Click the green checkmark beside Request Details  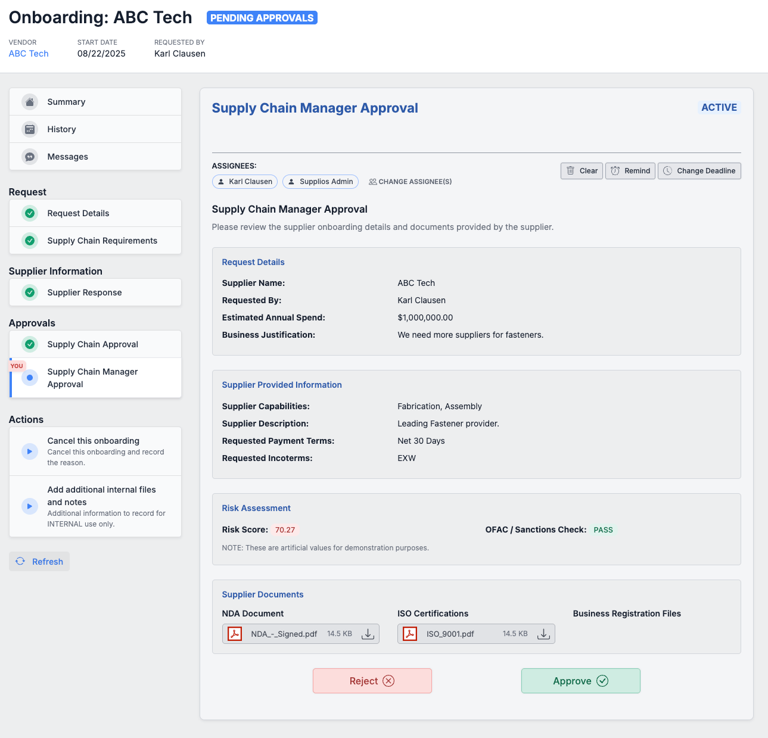(30, 213)
